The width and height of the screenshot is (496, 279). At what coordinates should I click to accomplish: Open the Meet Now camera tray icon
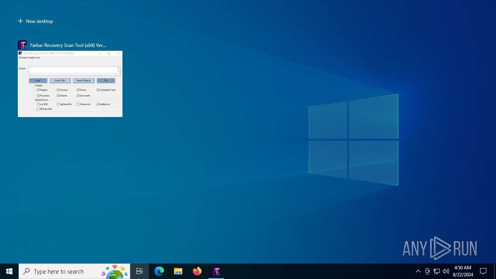point(427,271)
